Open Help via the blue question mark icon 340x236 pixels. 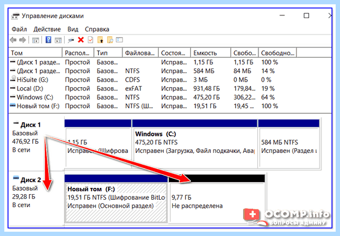tap(48, 40)
